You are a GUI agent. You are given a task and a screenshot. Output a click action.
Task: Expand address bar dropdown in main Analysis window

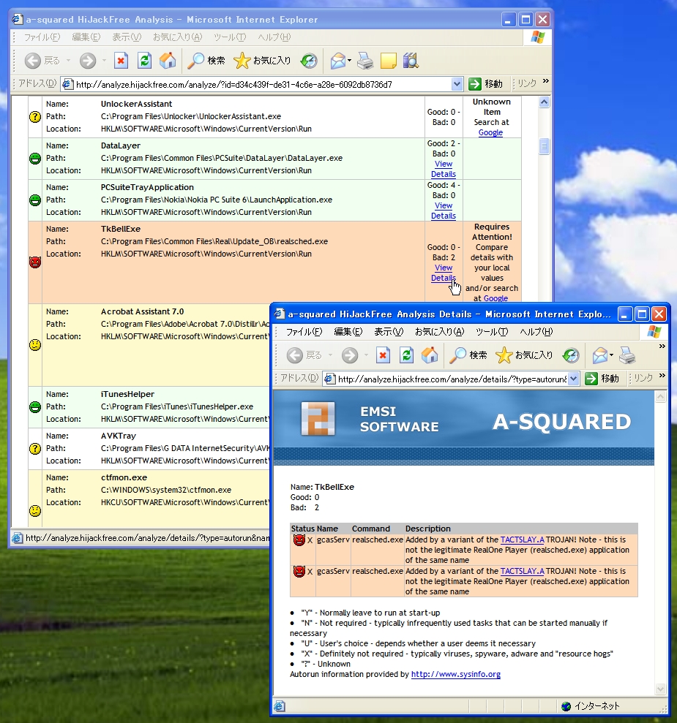point(457,84)
